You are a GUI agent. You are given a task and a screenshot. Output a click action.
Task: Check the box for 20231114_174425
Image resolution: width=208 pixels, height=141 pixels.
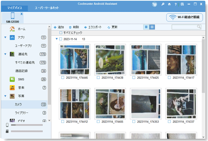(134, 77)
